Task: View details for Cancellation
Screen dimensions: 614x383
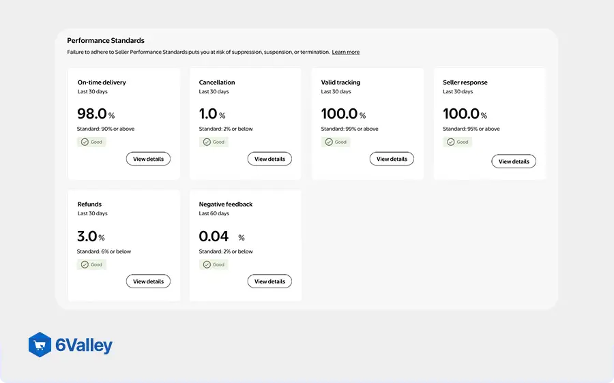Action: (x=269, y=159)
